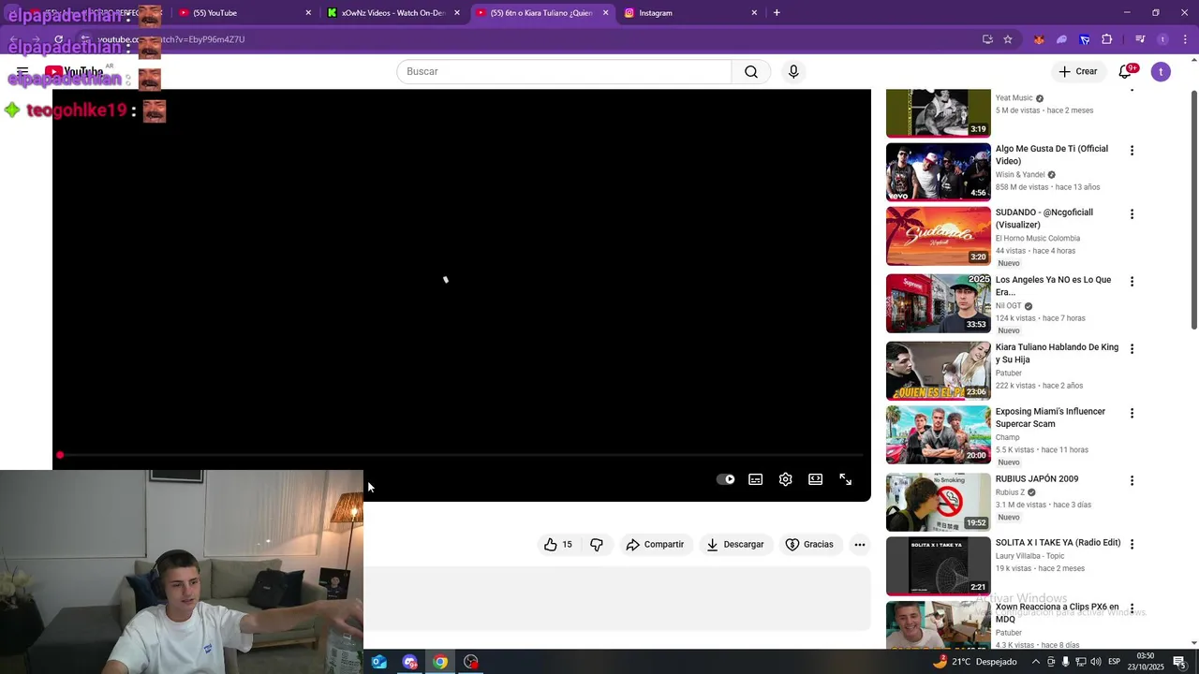Open options for Los Angeles Ya NO video
1199x674 pixels.
tap(1132, 282)
